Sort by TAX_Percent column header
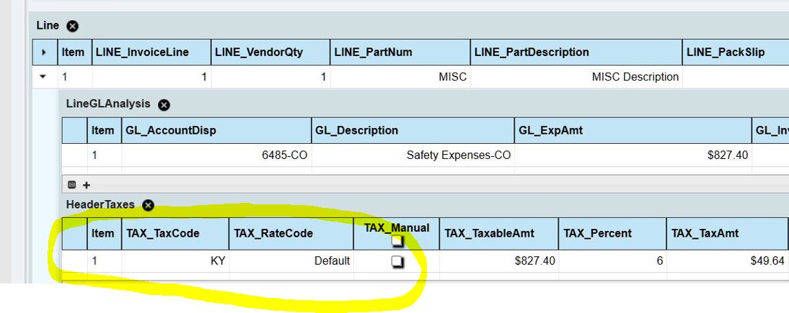Image resolution: width=789 pixels, height=313 pixels. click(612, 234)
